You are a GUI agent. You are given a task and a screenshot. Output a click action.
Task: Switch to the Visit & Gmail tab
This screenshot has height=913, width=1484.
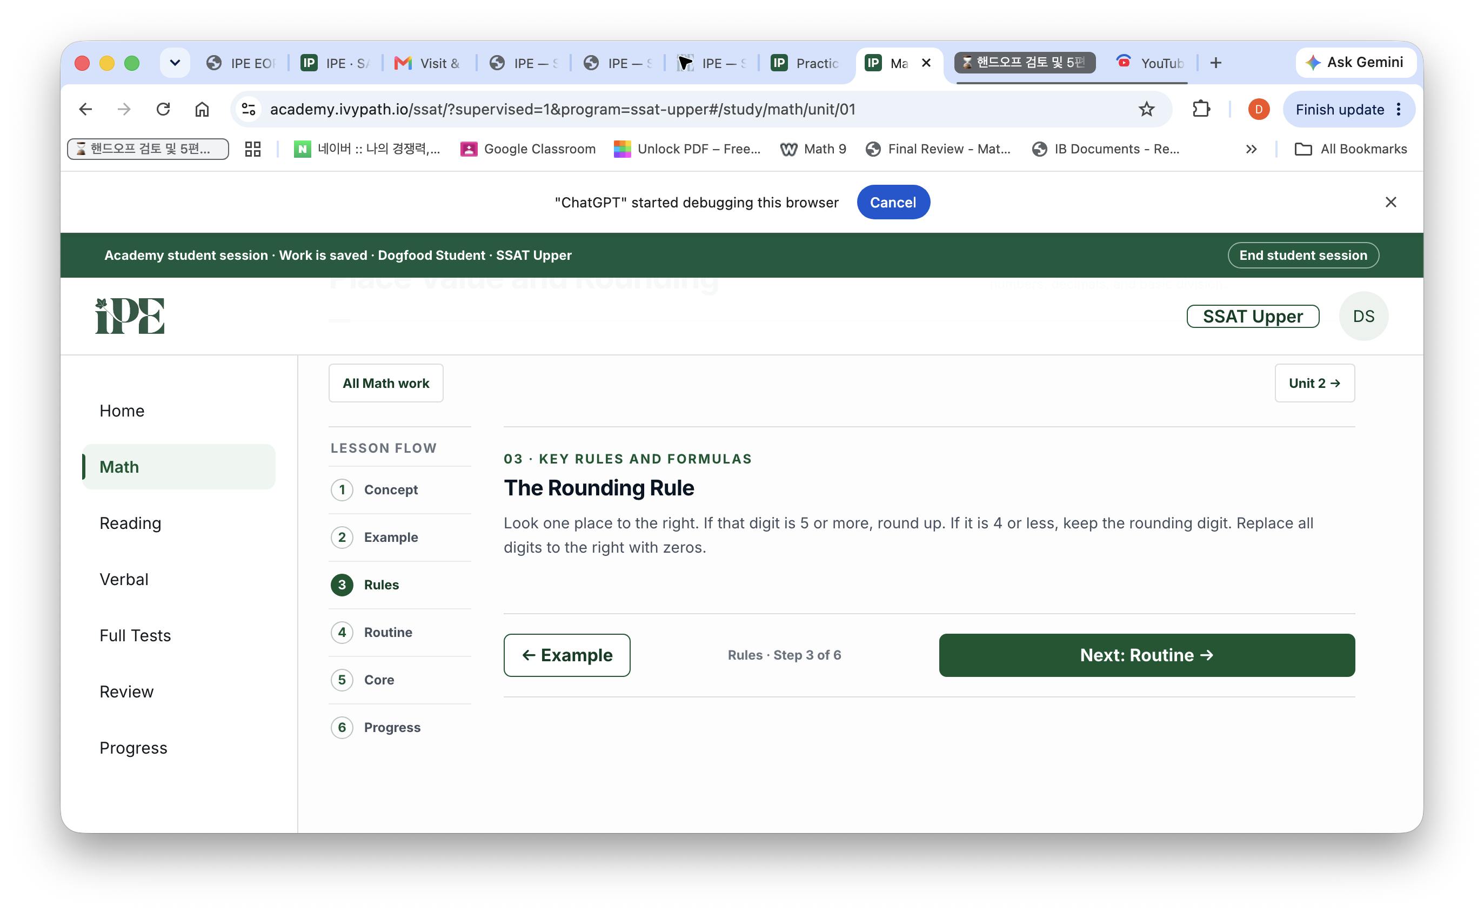click(427, 63)
